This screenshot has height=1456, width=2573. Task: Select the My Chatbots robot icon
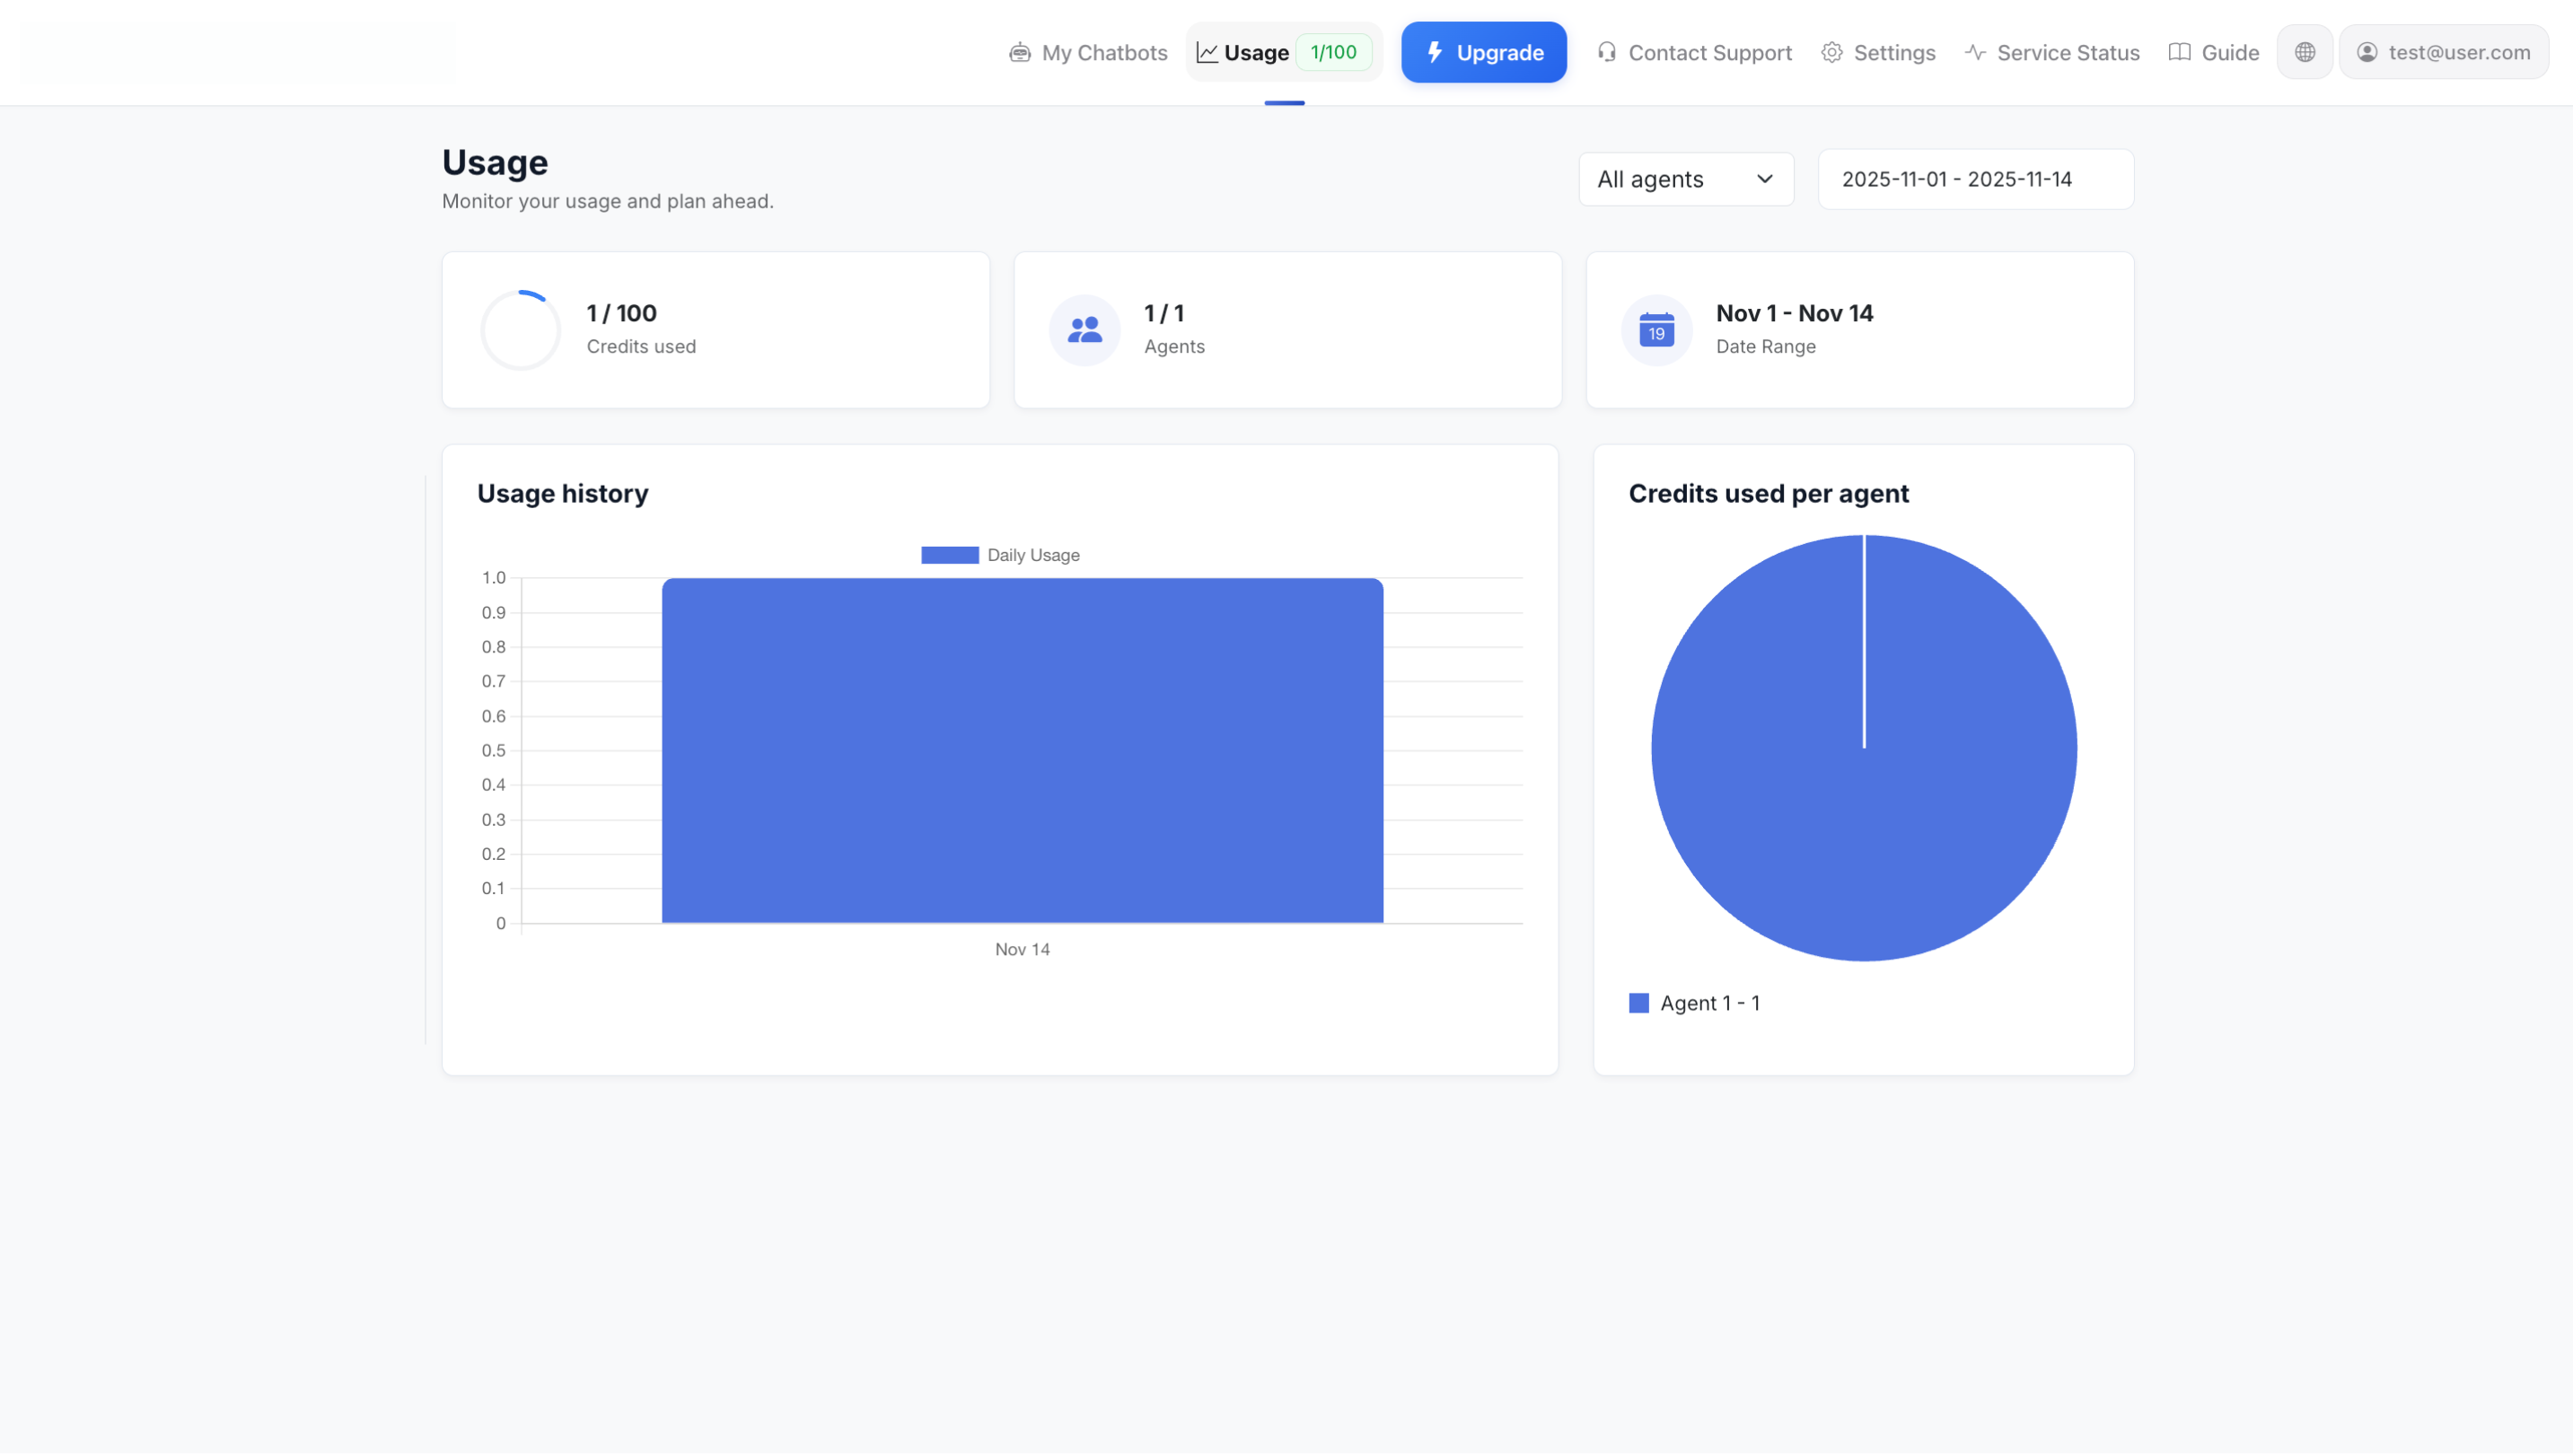[1020, 52]
